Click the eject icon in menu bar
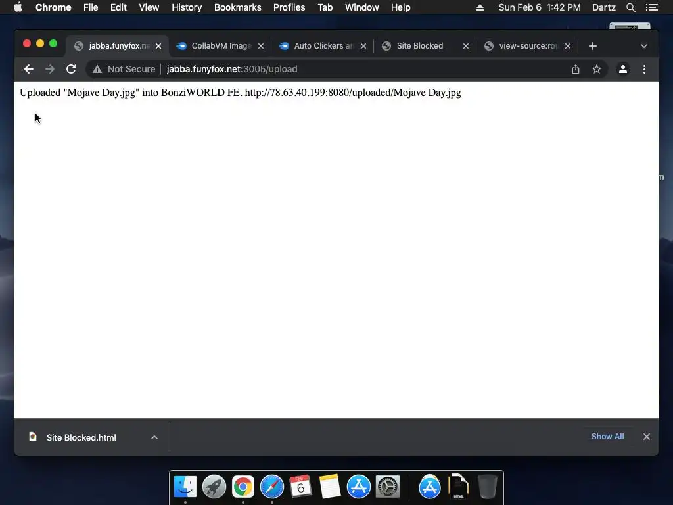This screenshot has height=505, width=673. point(480,7)
